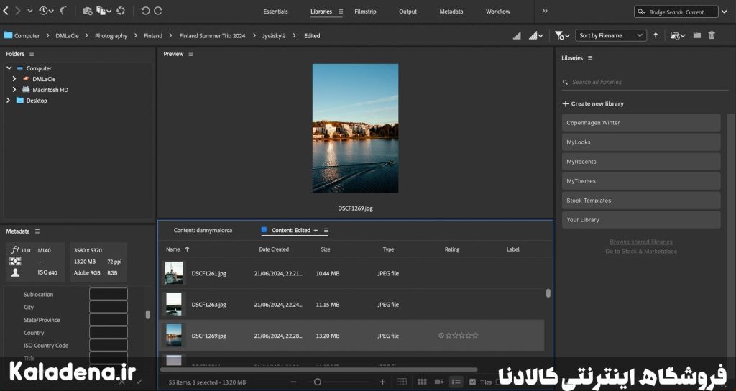Delete item with trash icon
Screen dimensions: 736x391
coord(712,35)
